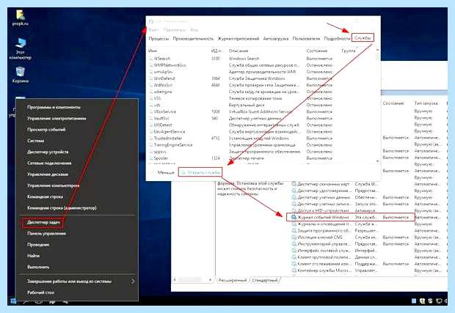Click the gear icon of Диспетчер скачанных карт
Image resolution: width=455 pixels, height=313 pixels.
(x=294, y=184)
